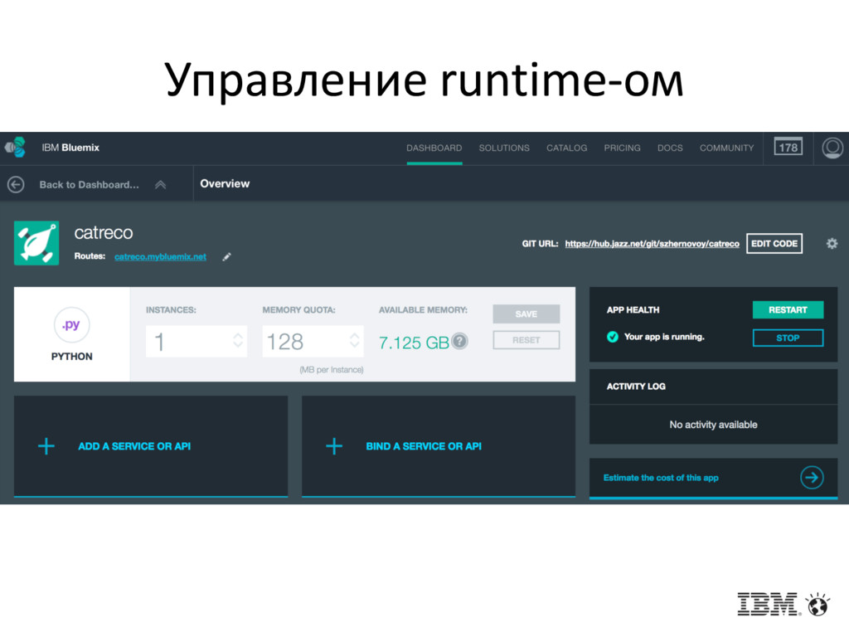Click into the Instances input field
Screen dimensions: 849x637
click(x=196, y=341)
